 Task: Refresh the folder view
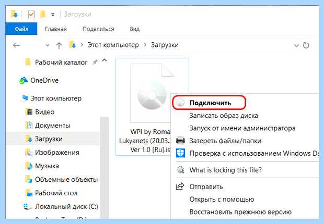tap(306, 45)
